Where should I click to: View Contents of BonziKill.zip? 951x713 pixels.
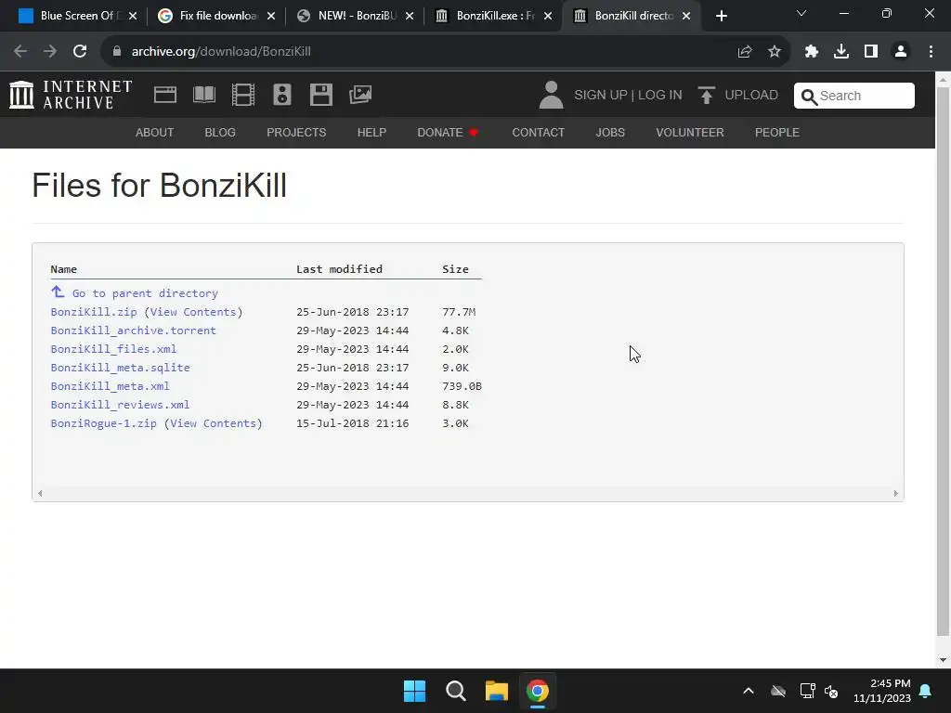pos(193,312)
